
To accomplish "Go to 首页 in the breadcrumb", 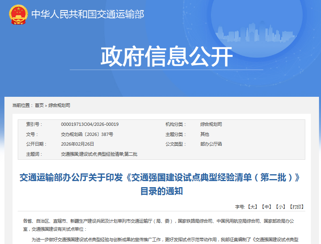I will click(39, 105).
